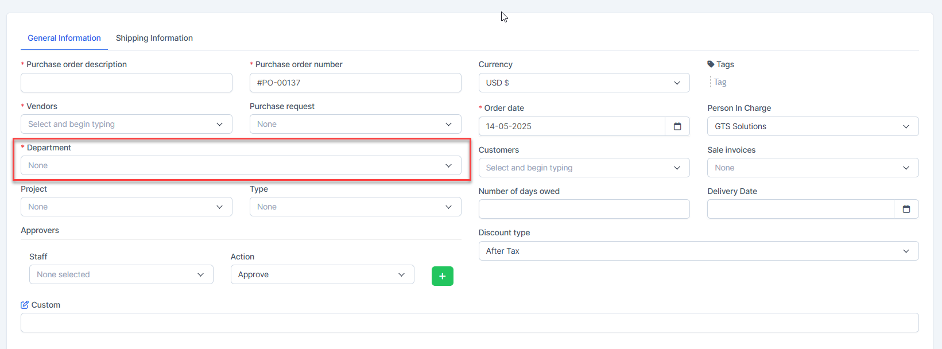
Task: Open the Purchase request dropdown
Action: pos(355,124)
